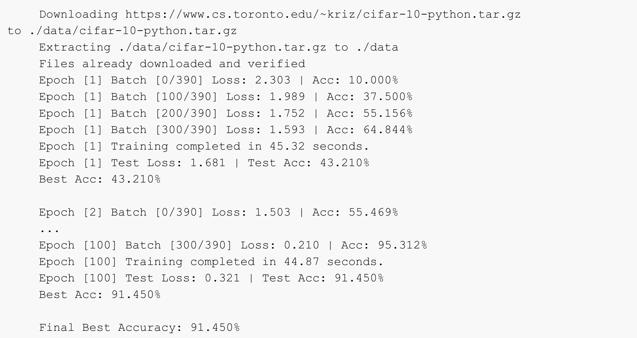Click the Epoch [1] Batch [200/390] line
Screen dimensions: 637x338
pos(226,113)
